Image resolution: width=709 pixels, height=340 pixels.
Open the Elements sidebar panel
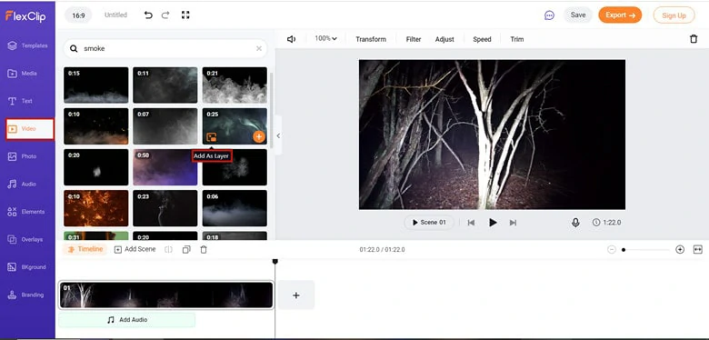pyautogui.click(x=27, y=212)
